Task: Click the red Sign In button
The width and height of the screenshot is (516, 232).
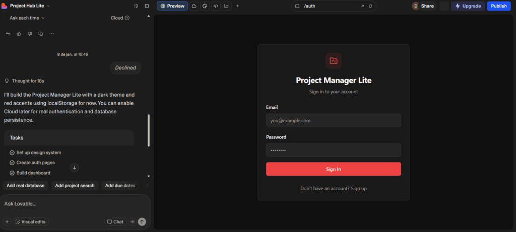Action: click(334, 169)
